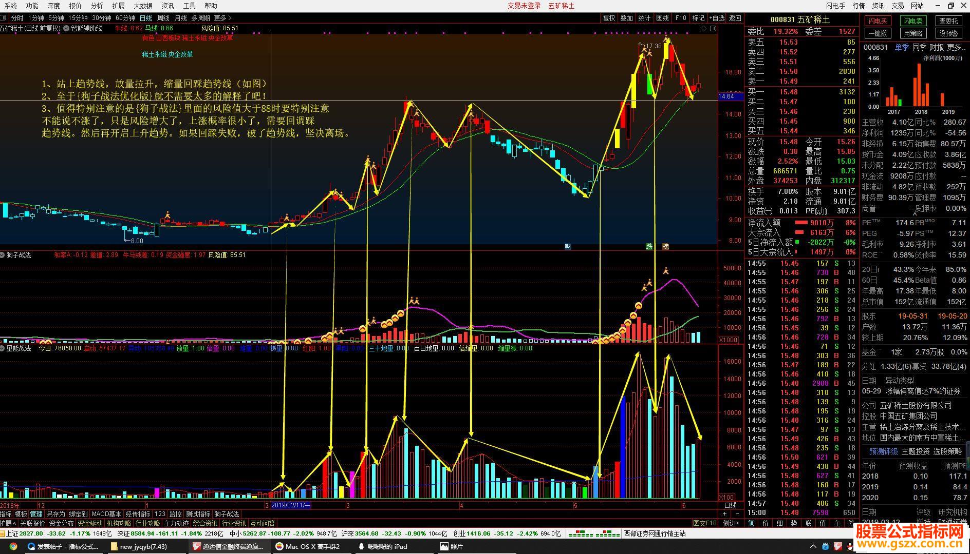Click the 财 marker on chart bottom
Viewport: 970px width, 554px height.
[x=568, y=247]
